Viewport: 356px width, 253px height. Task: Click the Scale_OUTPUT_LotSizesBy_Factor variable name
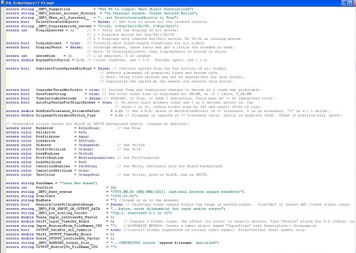coord(68,238)
